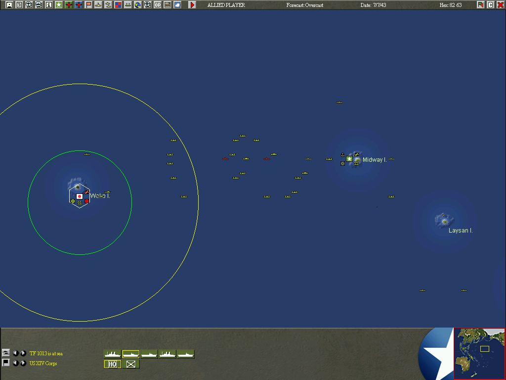This screenshot has height=380, width=506.
Task: Click the airfield icon at Wake I.
Action: [86, 192]
